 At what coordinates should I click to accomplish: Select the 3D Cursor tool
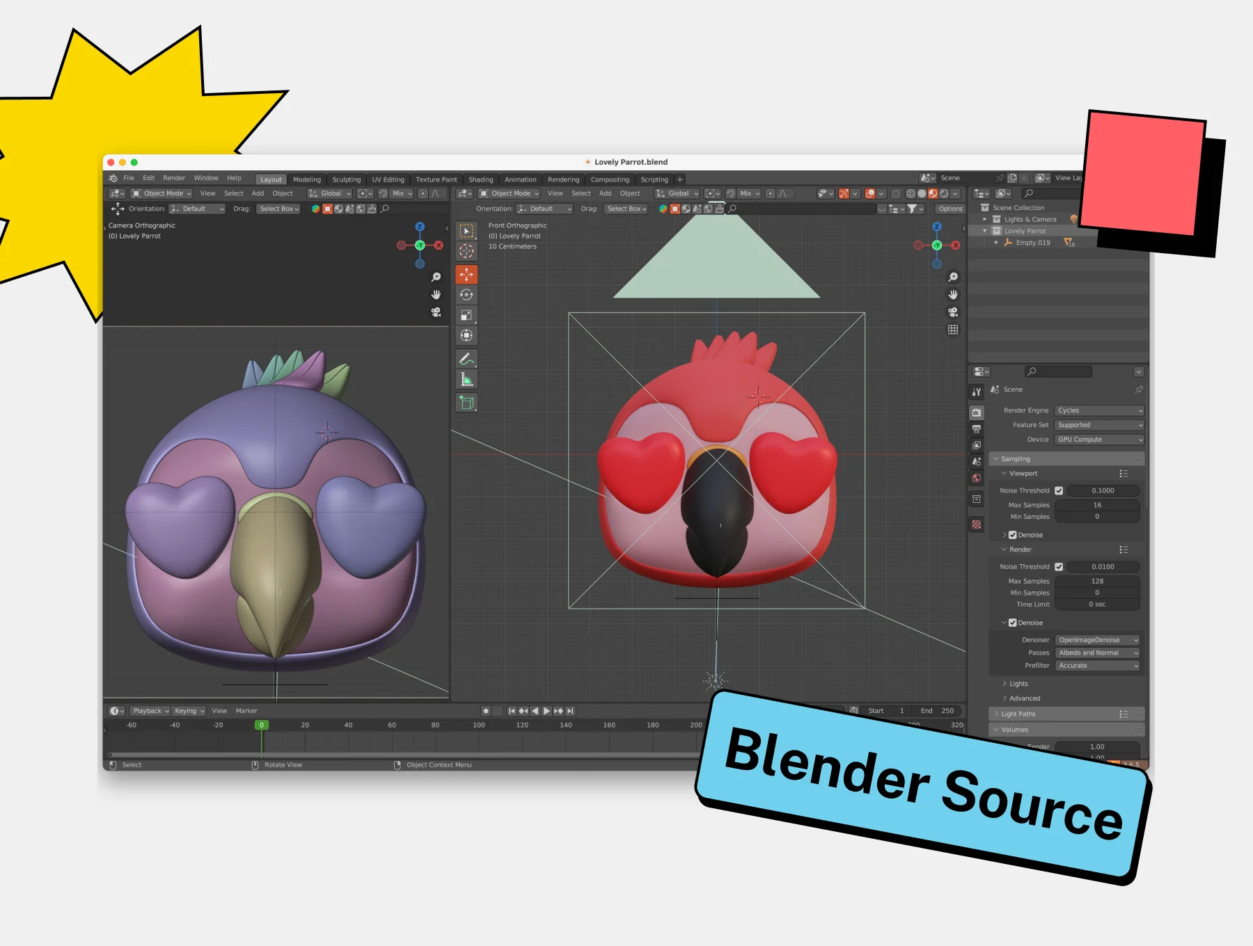tap(466, 251)
